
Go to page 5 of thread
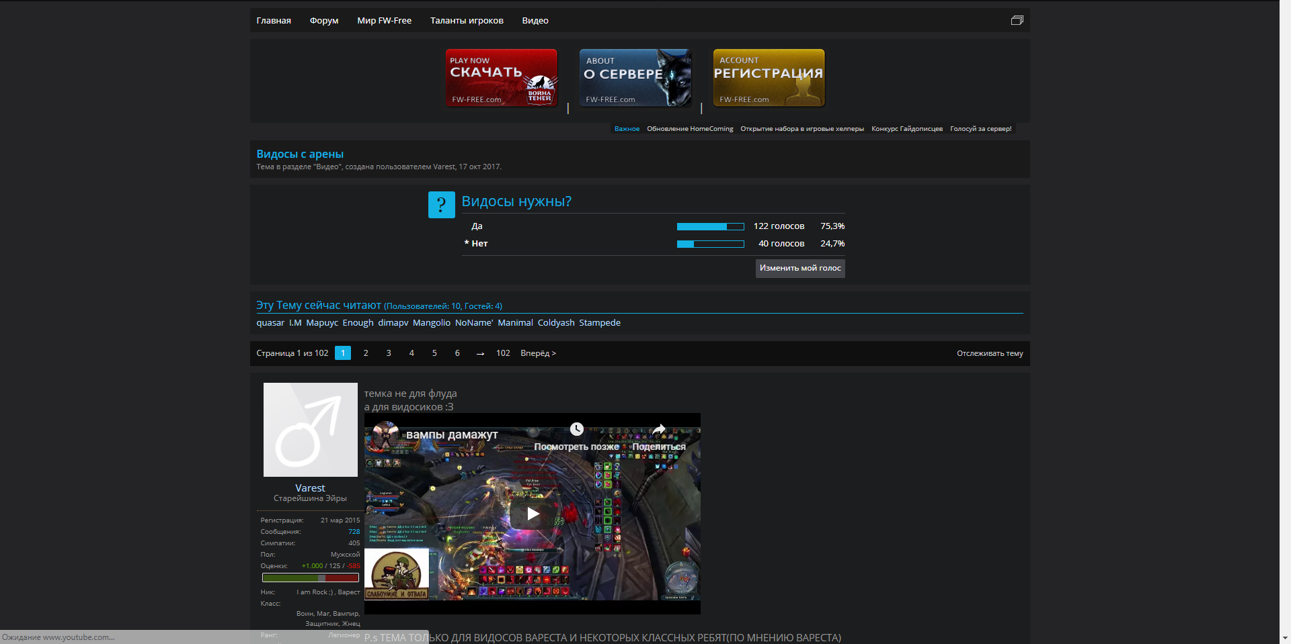point(434,353)
